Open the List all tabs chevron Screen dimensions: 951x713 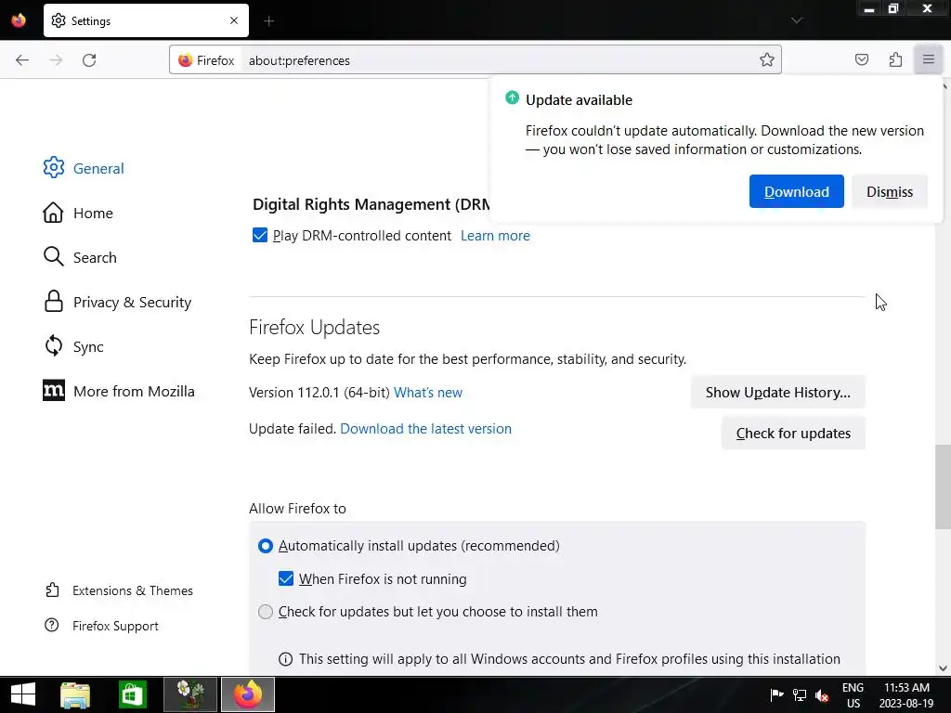[x=796, y=20]
